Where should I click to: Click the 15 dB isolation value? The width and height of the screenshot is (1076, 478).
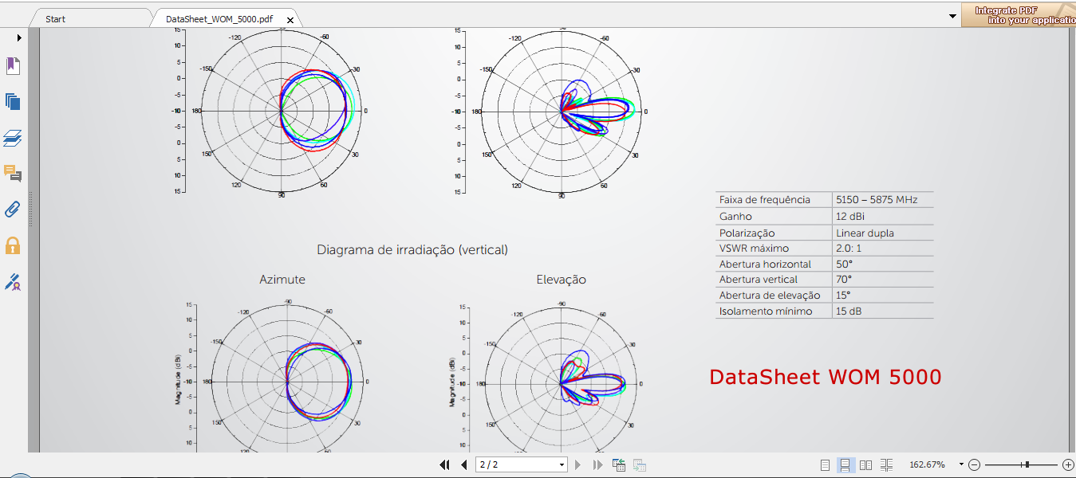point(849,311)
